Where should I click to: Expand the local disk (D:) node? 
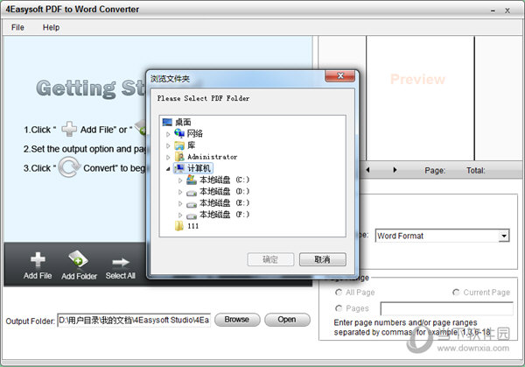180,192
